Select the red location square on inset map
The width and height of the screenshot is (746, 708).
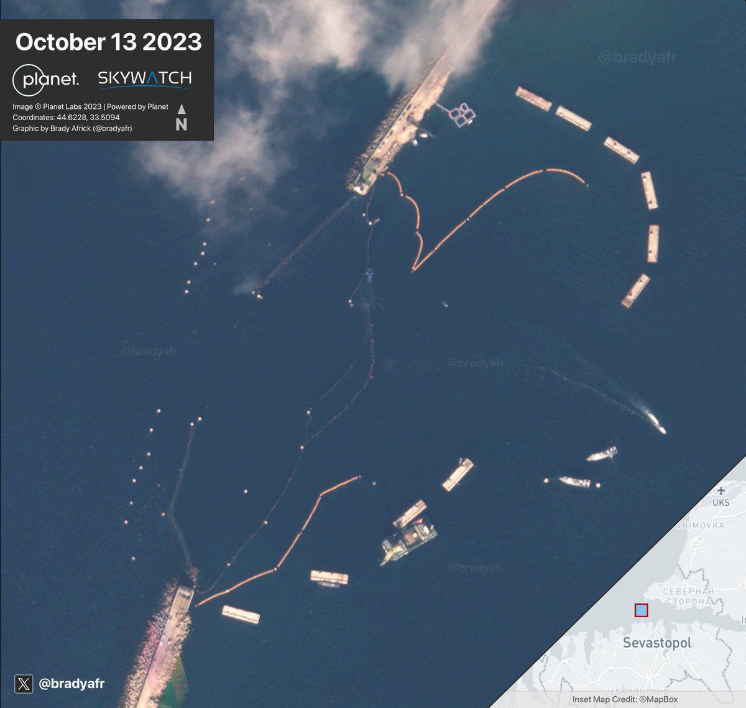(x=641, y=610)
